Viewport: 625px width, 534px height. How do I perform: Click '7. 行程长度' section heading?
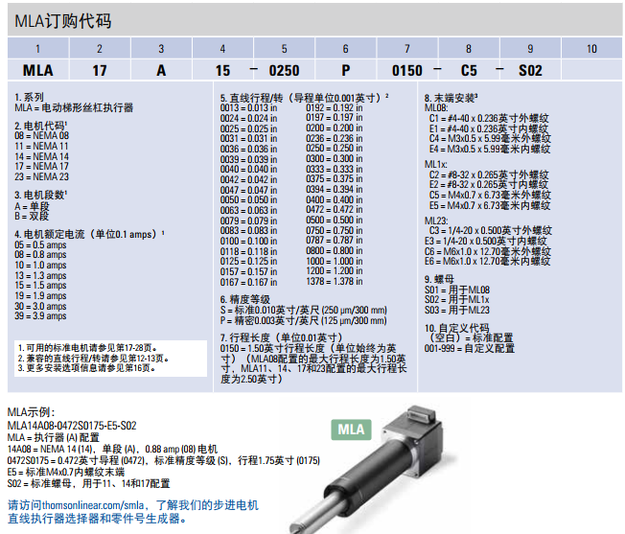point(282,337)
